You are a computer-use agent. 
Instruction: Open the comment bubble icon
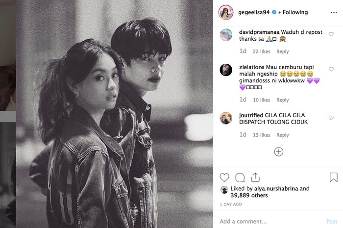[x=240, y=177]
